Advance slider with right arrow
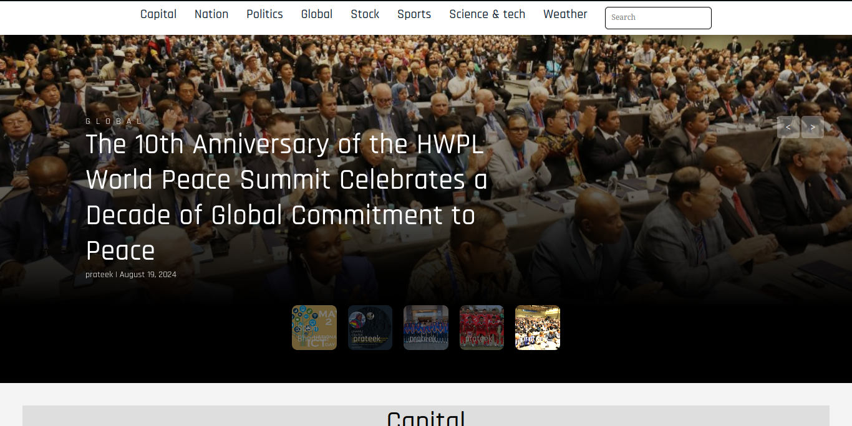Image resolution: width=852 pixels, height=426 pixels. (813, 127)
